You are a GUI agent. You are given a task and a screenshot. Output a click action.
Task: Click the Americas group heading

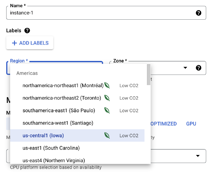tap(27, 73)
